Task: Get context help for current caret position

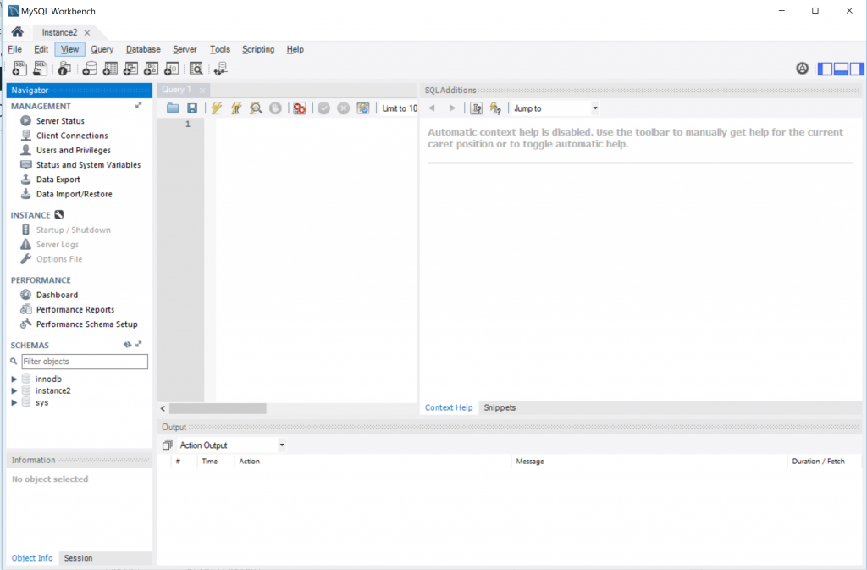Action: pos(476,108)
